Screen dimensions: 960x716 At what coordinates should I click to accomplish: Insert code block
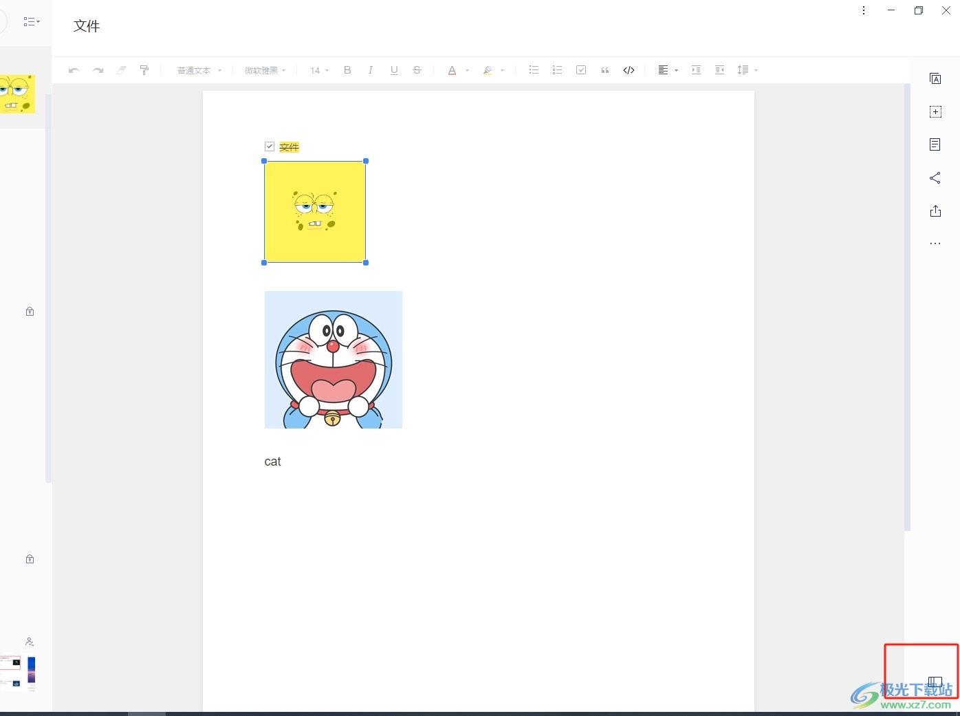pos(629,70)
